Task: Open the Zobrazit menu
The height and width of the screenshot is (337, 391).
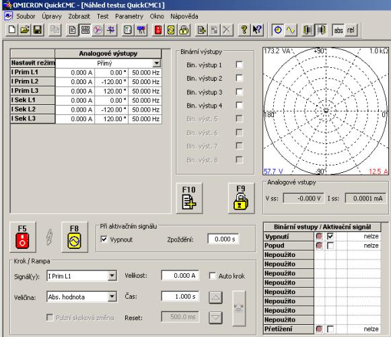Action: (79, 16)
